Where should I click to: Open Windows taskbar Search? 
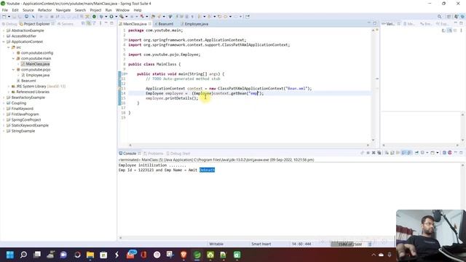23,255
